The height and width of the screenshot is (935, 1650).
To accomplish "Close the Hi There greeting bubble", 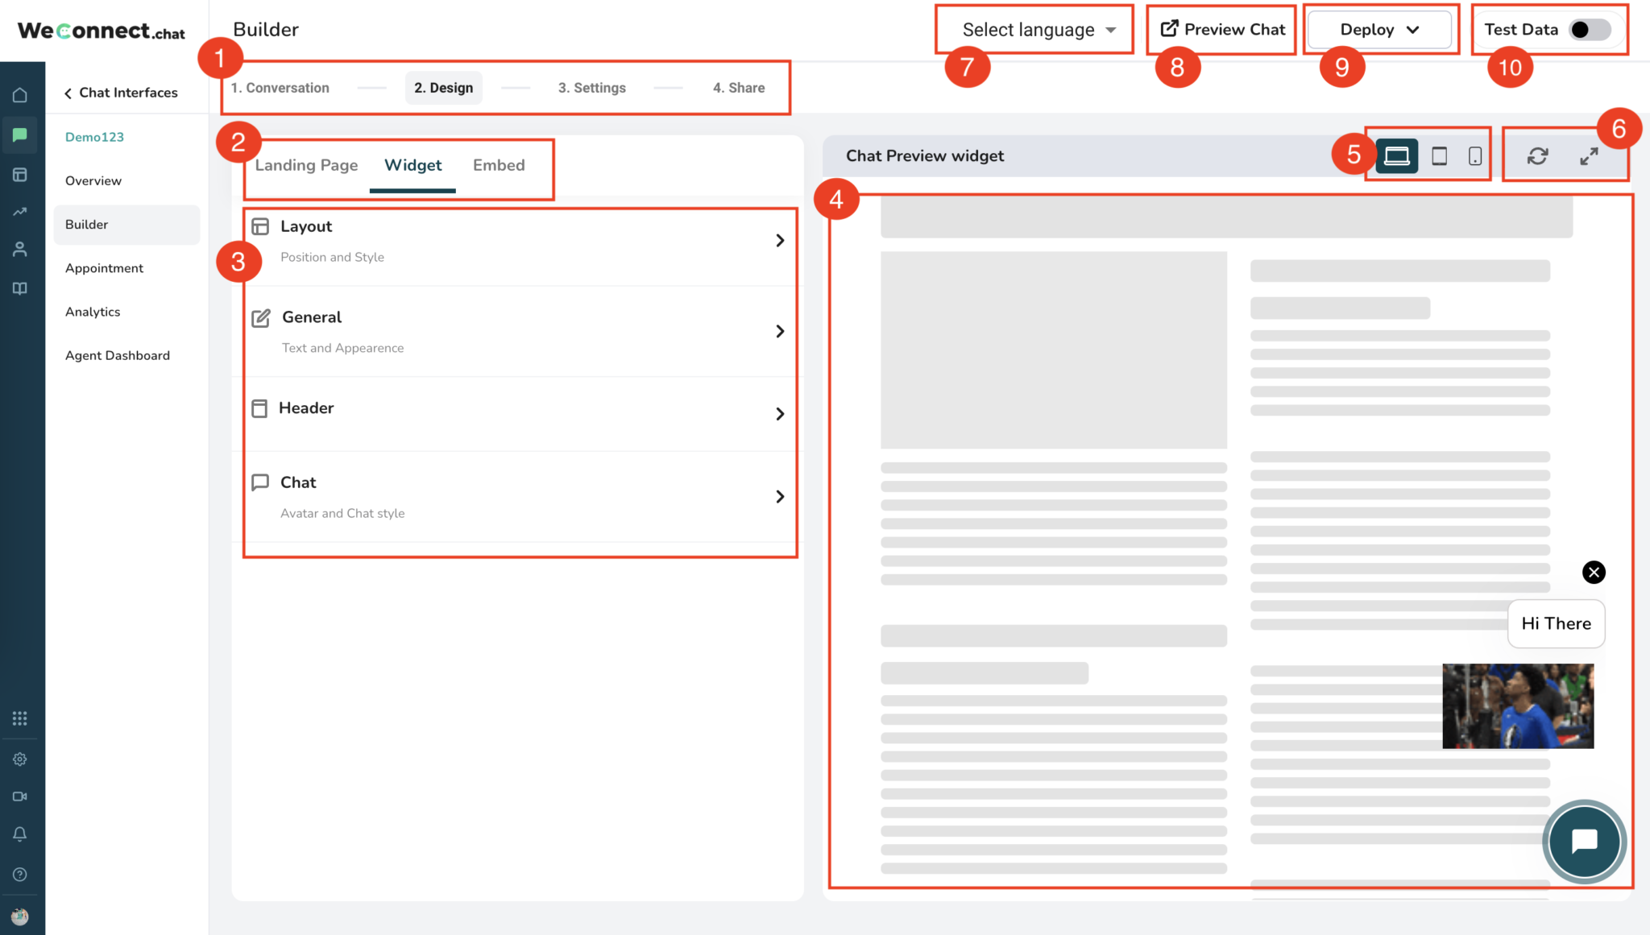I will coord(1594,573).
